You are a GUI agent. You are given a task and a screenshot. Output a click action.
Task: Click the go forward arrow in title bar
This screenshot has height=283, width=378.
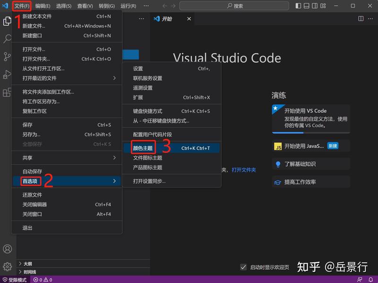pos(173,6)
